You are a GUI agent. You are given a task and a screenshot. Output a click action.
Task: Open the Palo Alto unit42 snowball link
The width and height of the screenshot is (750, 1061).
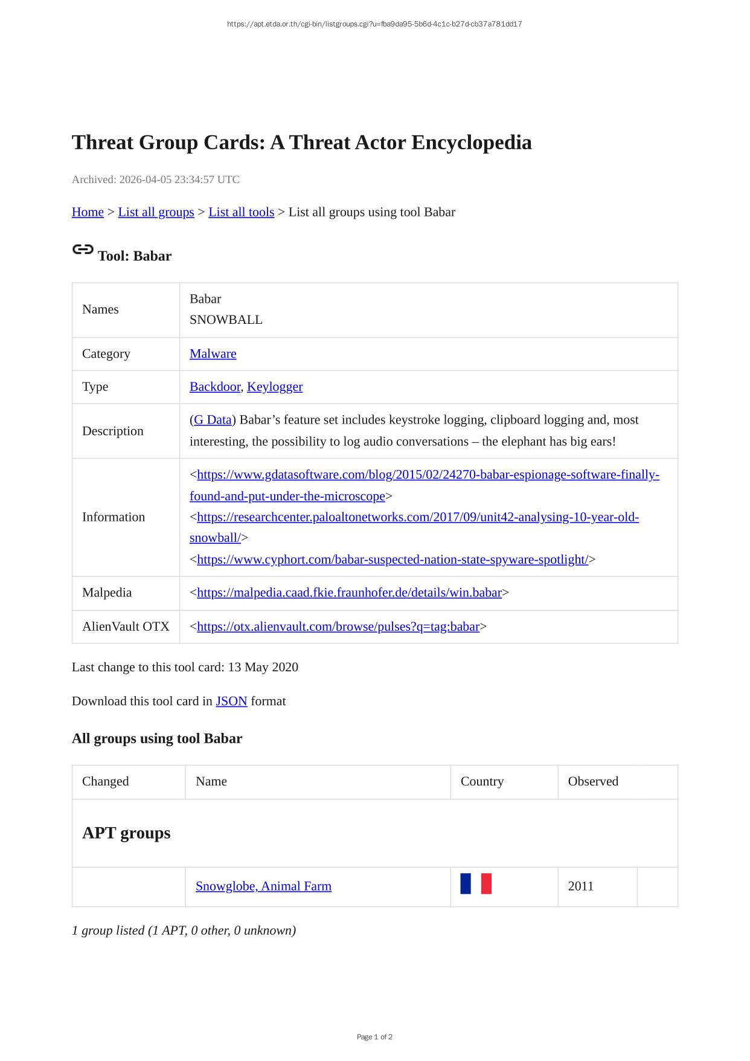417,517
